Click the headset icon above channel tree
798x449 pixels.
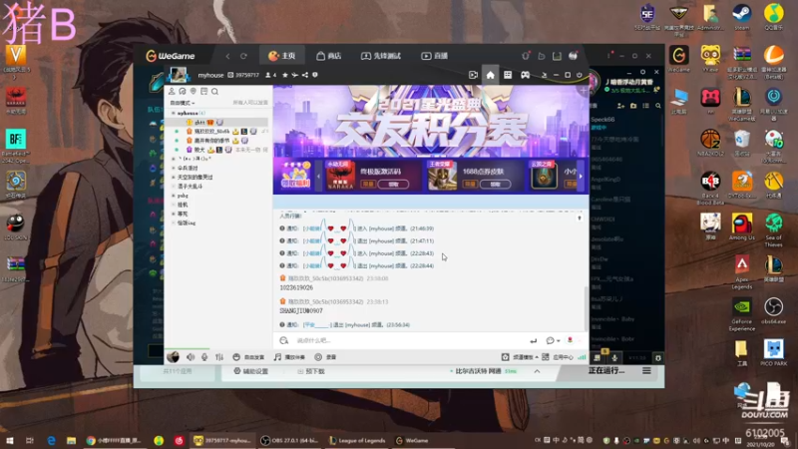(183, 91)
